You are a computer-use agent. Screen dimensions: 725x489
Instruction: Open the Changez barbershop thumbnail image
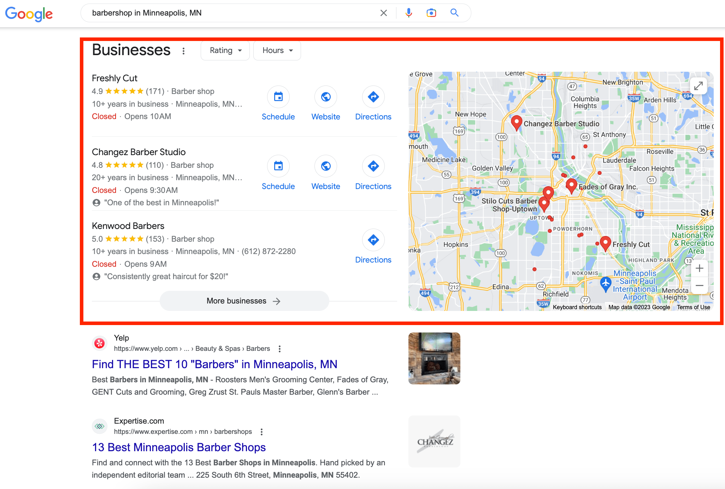(x=434, y=441)
